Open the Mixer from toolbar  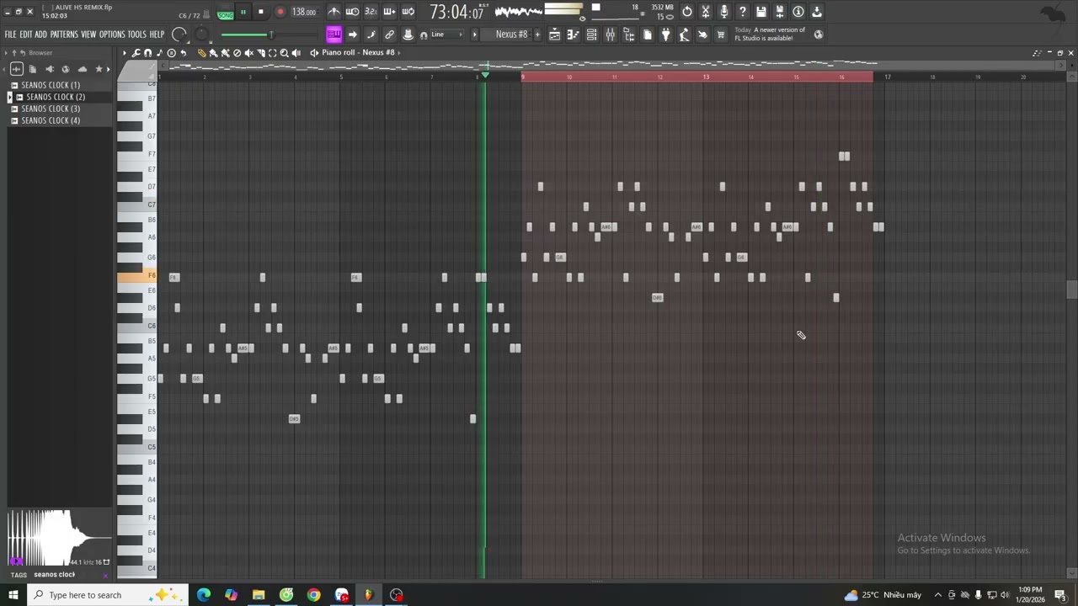610,35
